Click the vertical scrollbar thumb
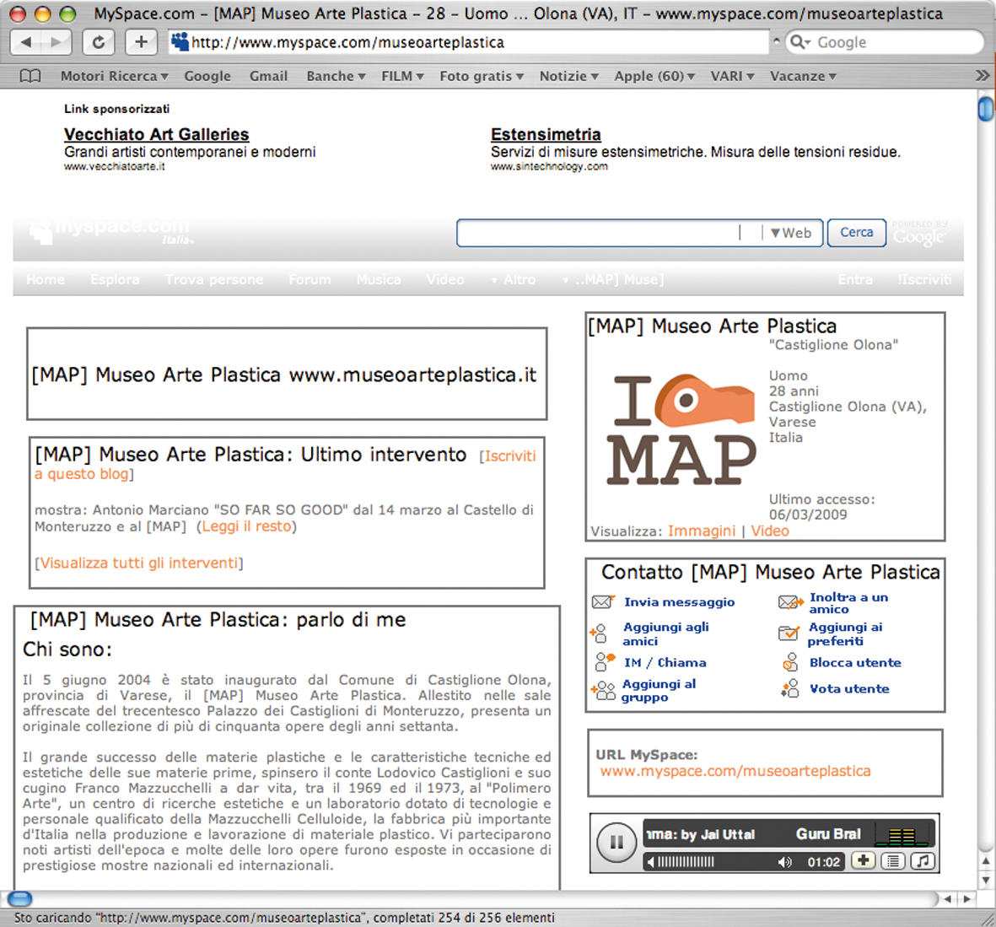This screenshot has width=996, height=927. pyautogui.click(x=986, y=108)
